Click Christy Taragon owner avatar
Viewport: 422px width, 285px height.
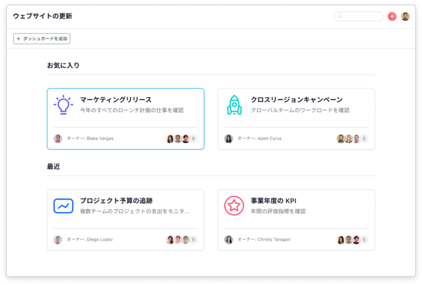pos(229,240)
